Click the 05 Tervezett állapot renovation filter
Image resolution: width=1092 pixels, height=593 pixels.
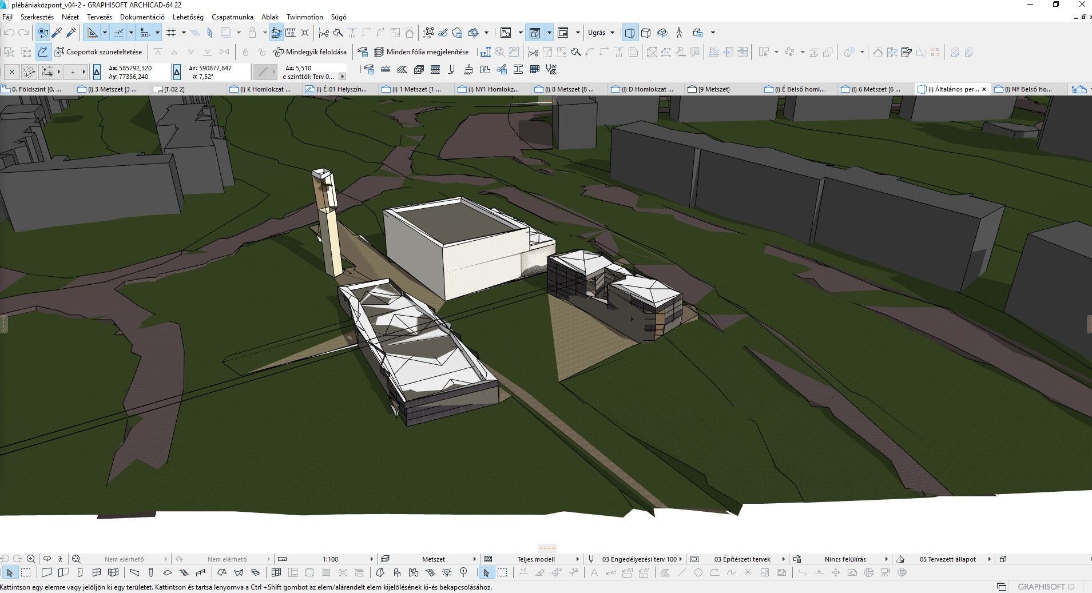tap(947, 559)
